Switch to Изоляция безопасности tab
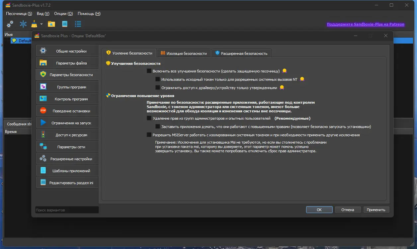 tap(184, 53)
